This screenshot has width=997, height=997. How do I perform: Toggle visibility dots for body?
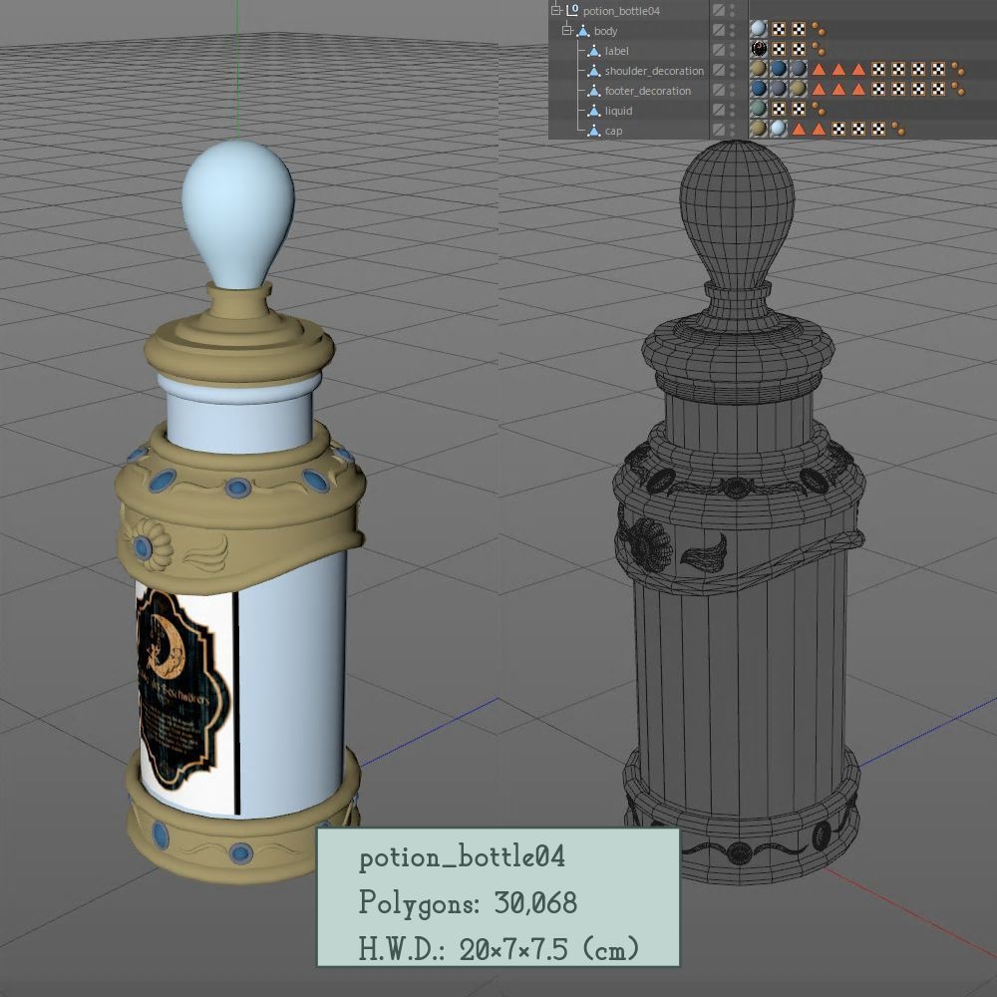click(733, 30)
